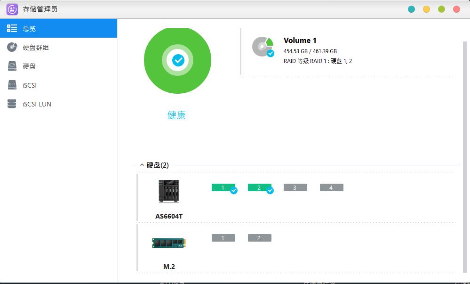Go to iSCSI LUN menu item
The width and height of the screenshot is (470, 284).
tap(58, 104)
